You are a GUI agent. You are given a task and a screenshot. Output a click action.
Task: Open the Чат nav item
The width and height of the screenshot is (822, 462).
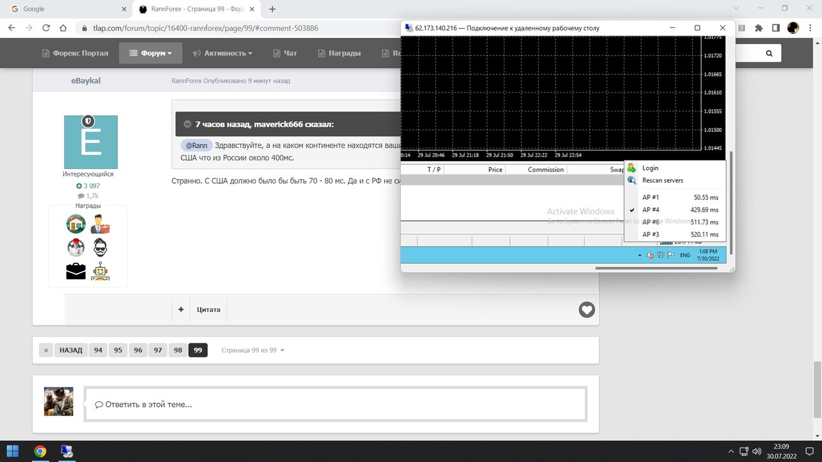pyautogui.click(x=285, y=53)
